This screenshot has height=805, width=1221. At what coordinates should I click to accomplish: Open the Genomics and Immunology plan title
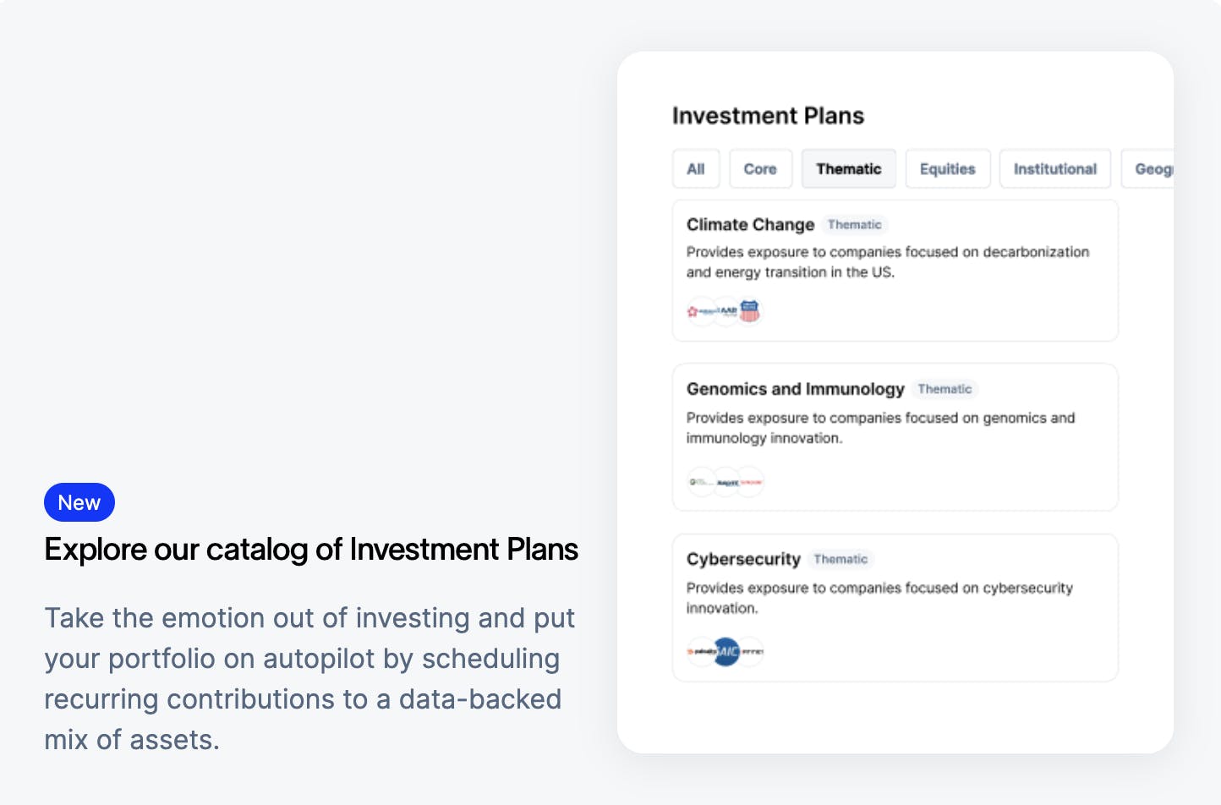pos(795,389)
